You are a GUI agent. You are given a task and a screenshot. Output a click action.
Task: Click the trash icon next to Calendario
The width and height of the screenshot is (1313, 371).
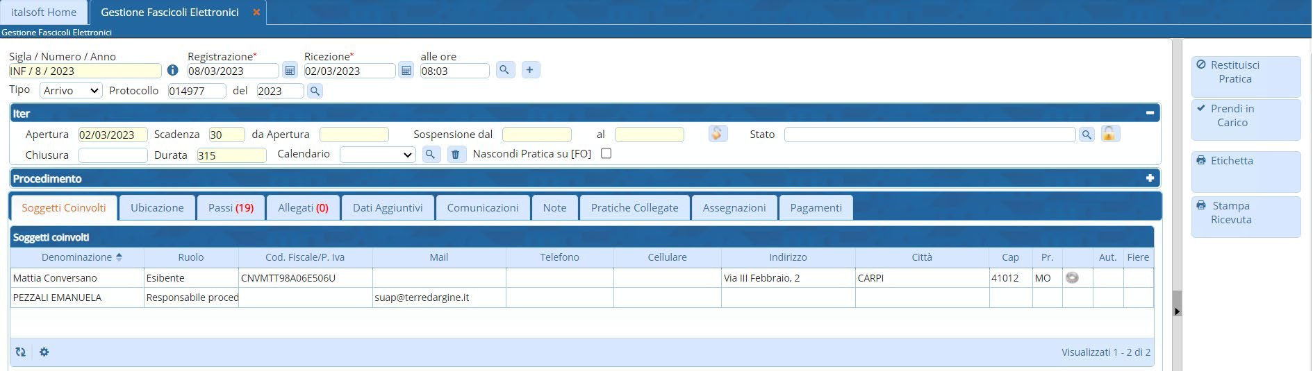pos(455,154)
